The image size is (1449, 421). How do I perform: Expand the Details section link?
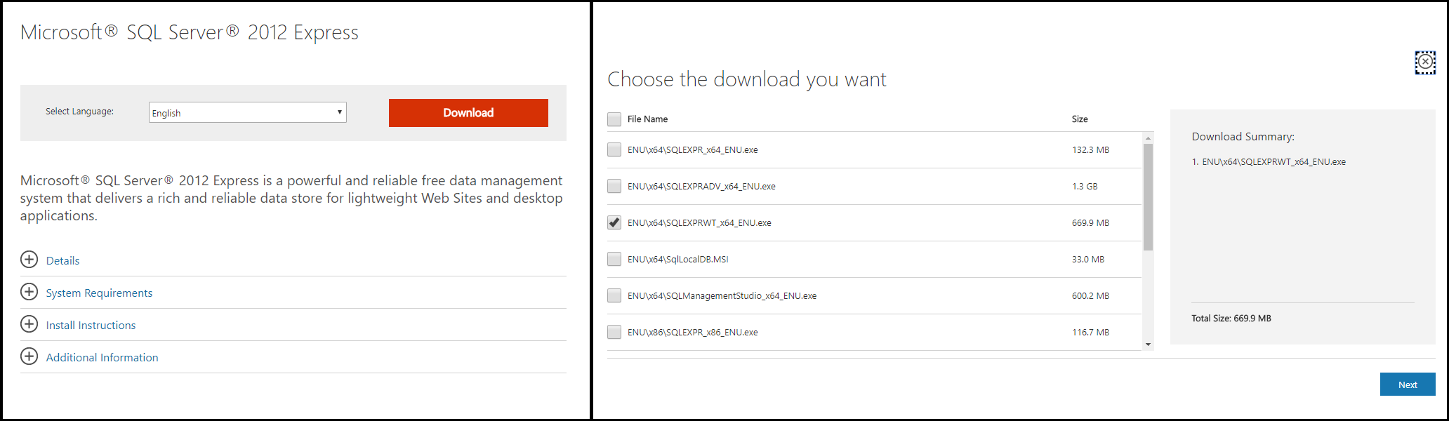point(62,261)
